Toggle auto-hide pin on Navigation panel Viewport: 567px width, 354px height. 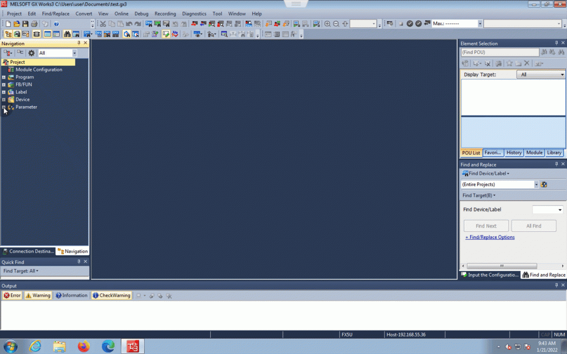(x=79, y=43)
